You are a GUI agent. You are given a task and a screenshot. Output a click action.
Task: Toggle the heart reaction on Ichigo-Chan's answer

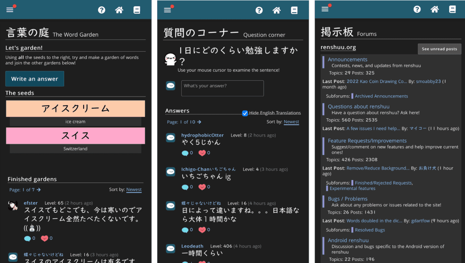[x=203, y=186]
